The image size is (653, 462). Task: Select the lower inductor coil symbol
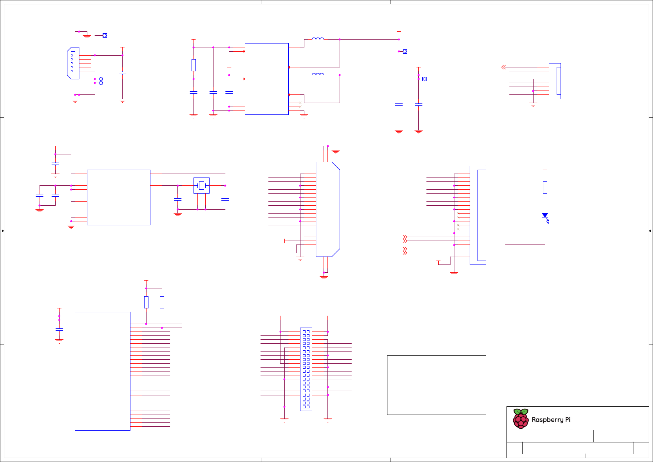[x=318, y=74]
